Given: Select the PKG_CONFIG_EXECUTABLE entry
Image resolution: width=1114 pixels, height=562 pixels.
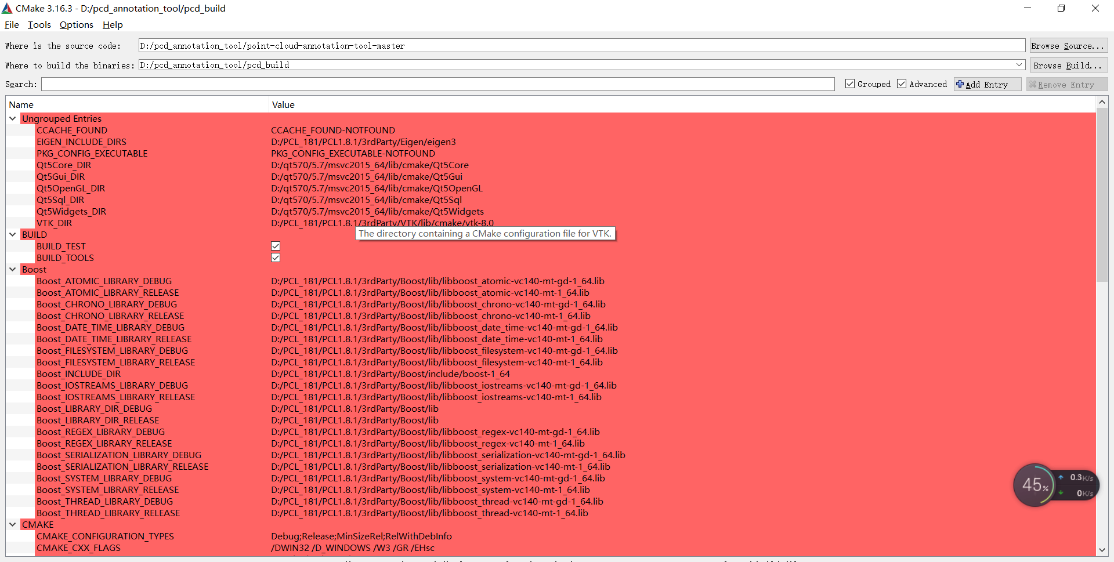Looking at the screenshot, I should 92,153.
